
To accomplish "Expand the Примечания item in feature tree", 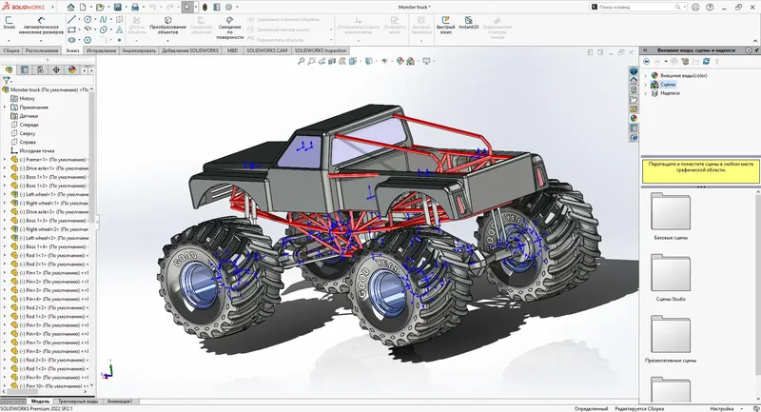I will (6, 108).
